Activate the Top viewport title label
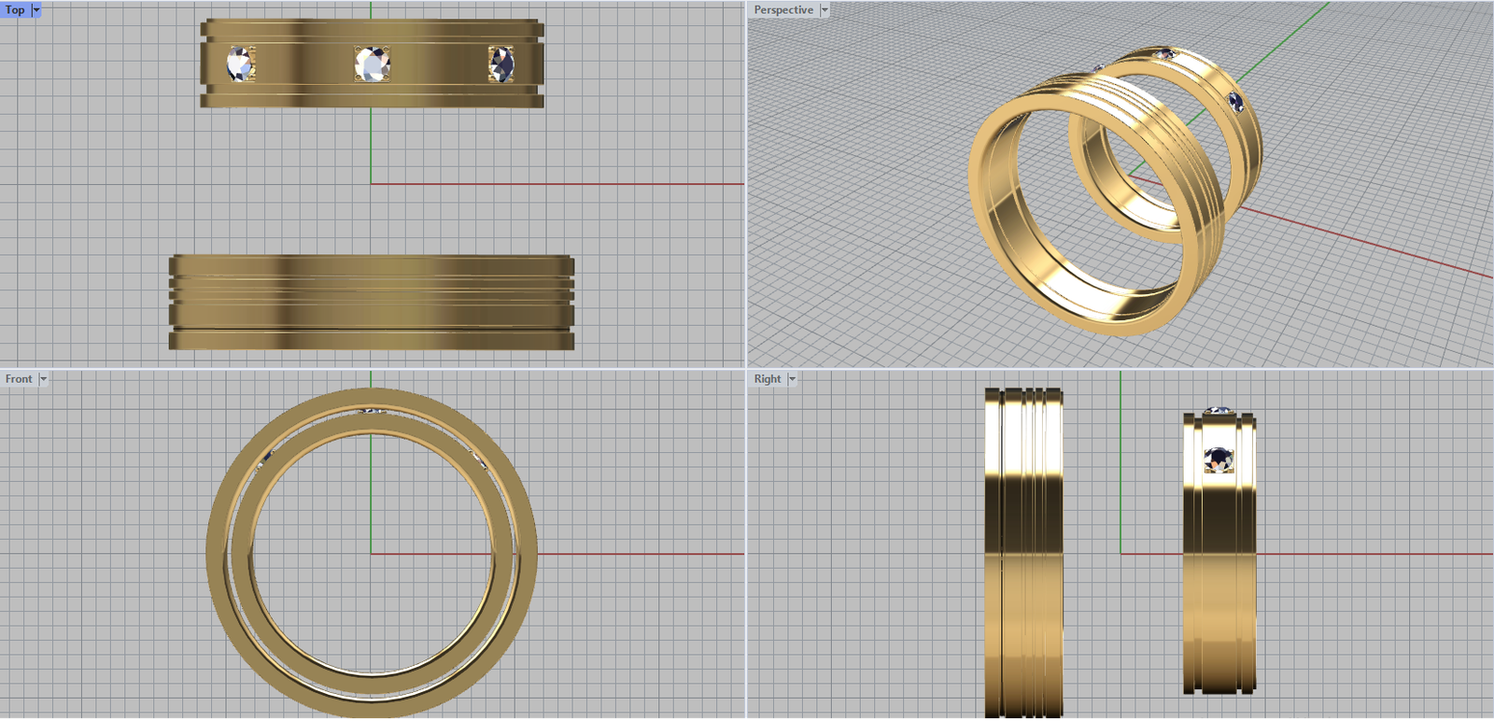 [x=16, y=9]
